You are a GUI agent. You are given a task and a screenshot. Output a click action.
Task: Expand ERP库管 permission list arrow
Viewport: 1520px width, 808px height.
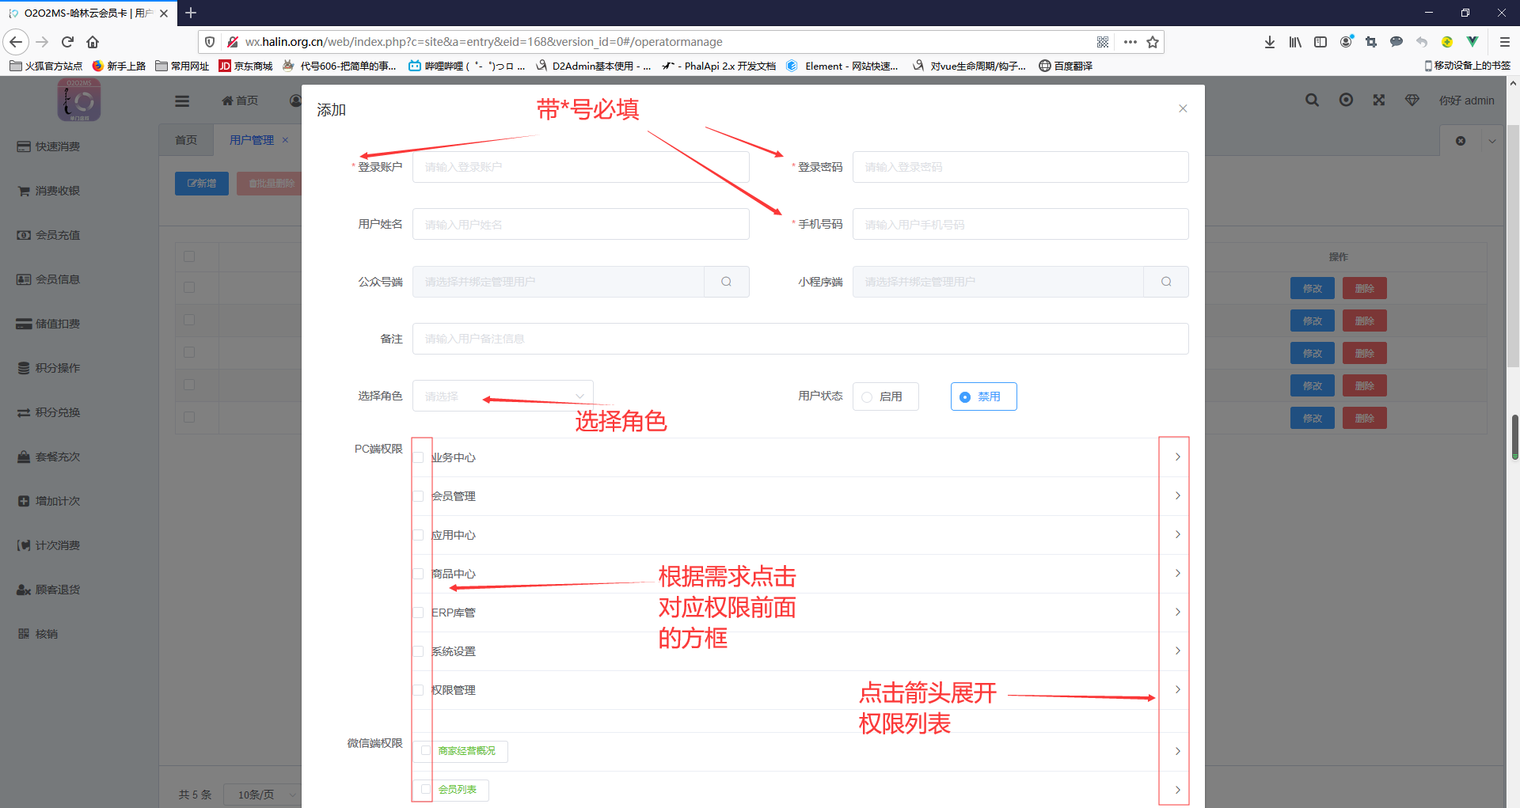(1178, 612)
